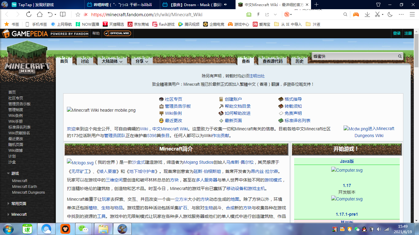Reload the page with the refresh icon
The width and height of the screenshot is (419, 235).
(x=29, y=14)
